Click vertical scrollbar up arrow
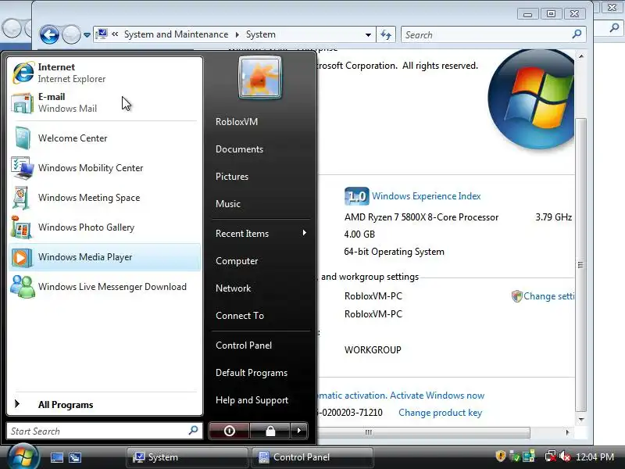The height and width of the screenshot is (469, 625). [581, 56]
